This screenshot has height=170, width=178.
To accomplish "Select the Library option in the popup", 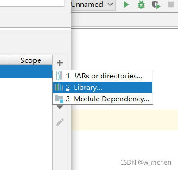I will point(103,87).
